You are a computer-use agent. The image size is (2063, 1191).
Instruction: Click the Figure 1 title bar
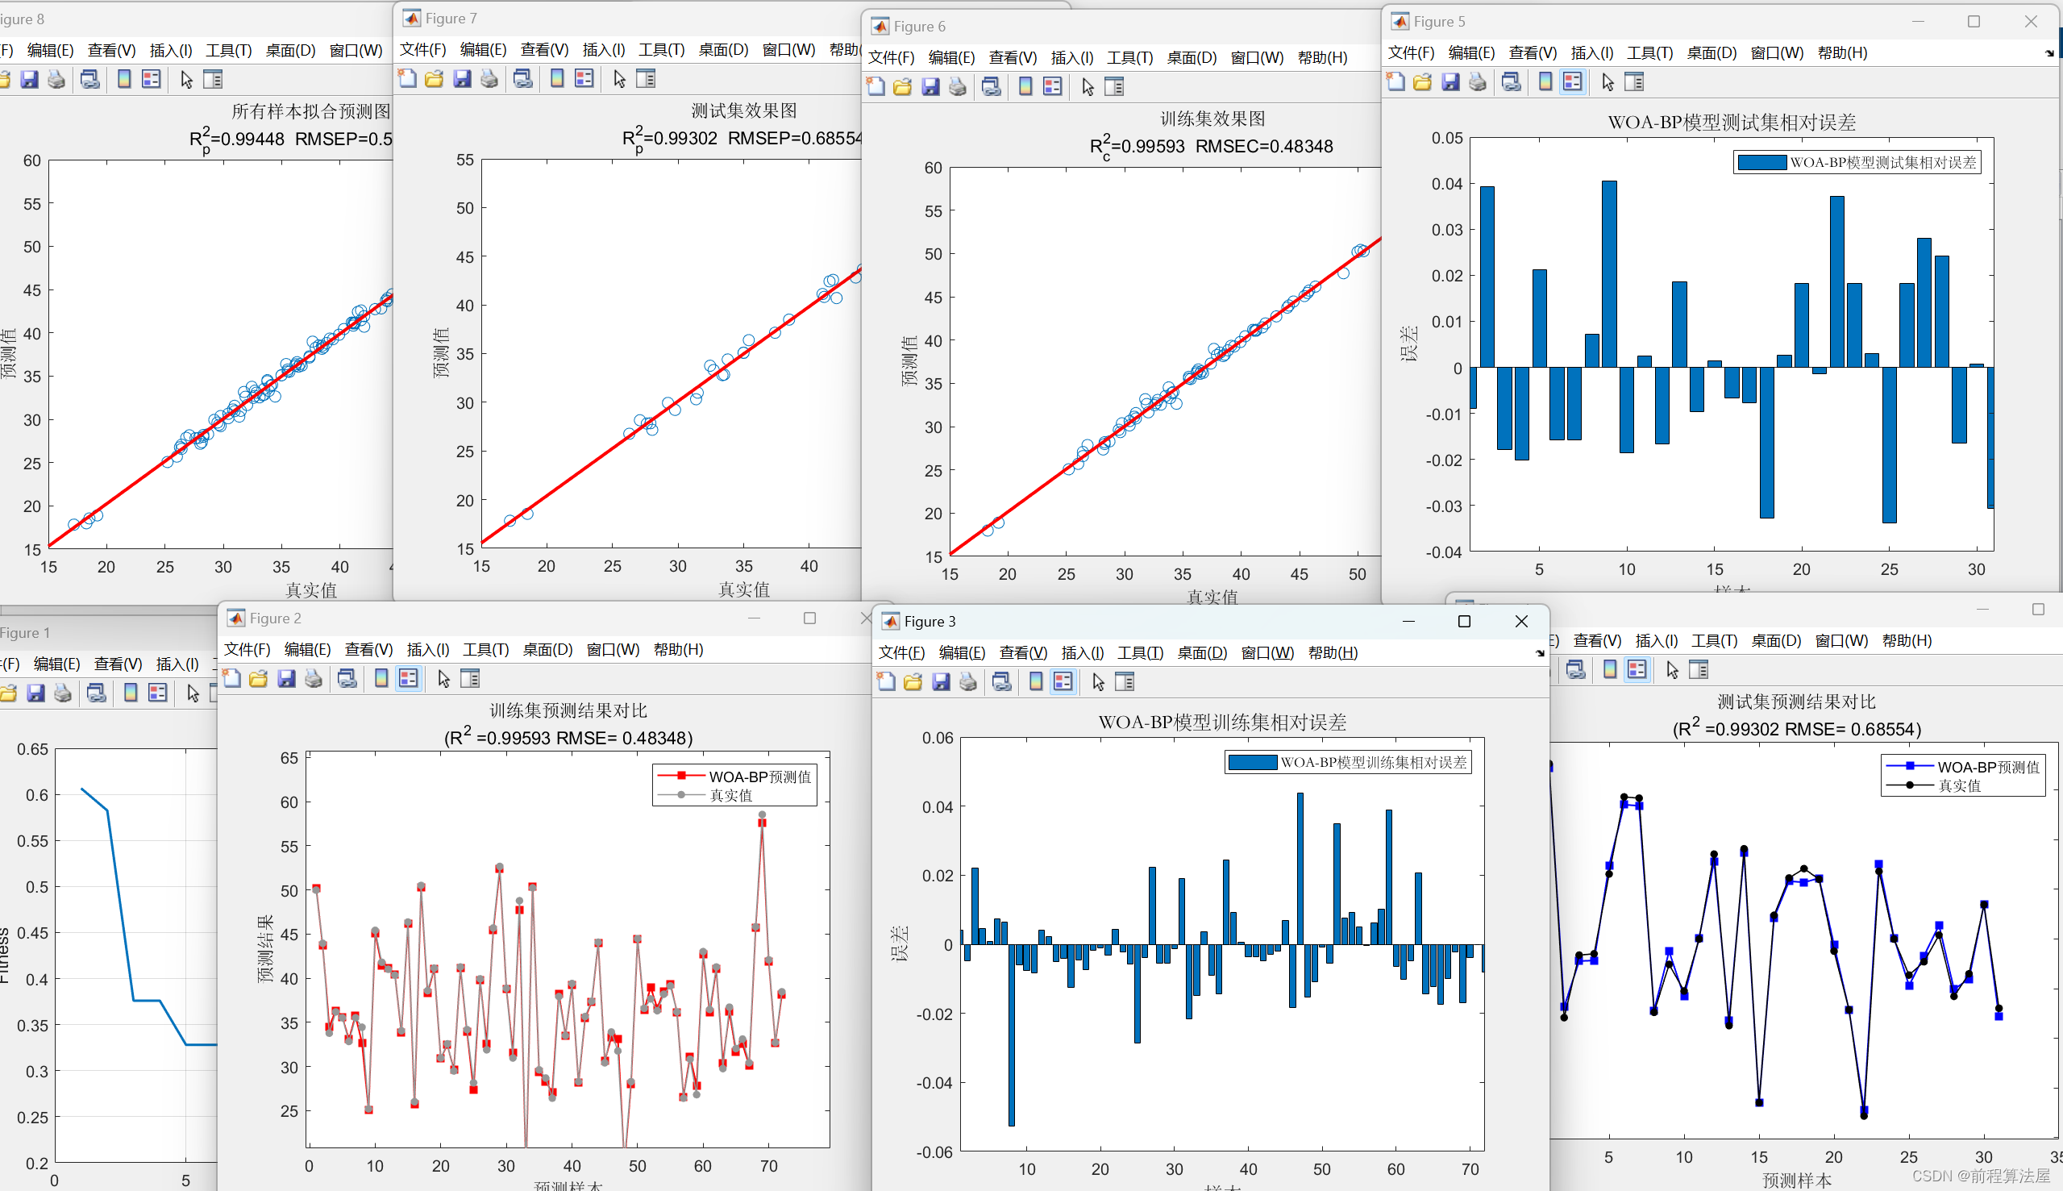click(106, 632)
